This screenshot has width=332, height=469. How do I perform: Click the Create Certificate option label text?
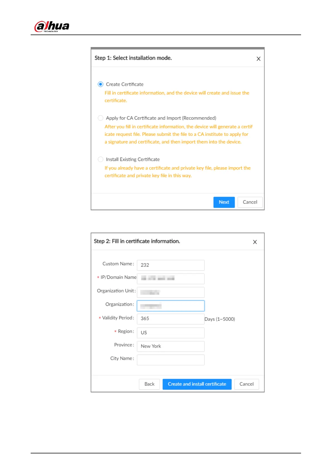[x=125, y=84]
